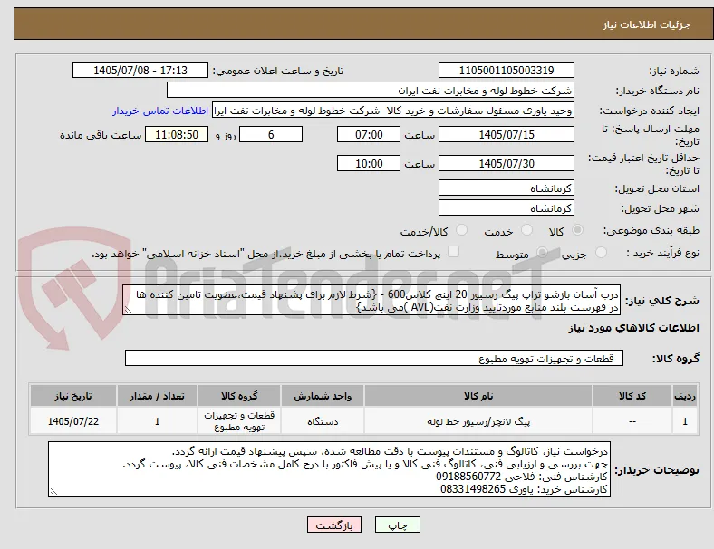Click the ردیف column header
The width and height of the screenshot is (714, 549).
(x=684, y=396)
